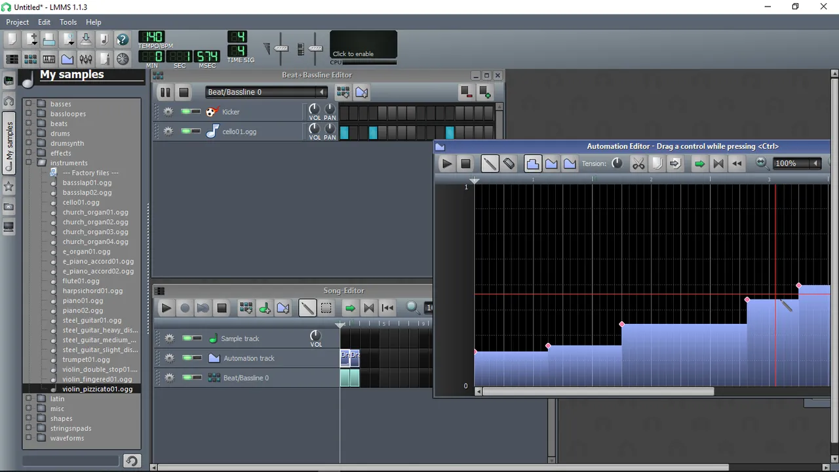Show the project notes toolbar icon
Viewport: 839px width, 472px height.
pos(104,59)
